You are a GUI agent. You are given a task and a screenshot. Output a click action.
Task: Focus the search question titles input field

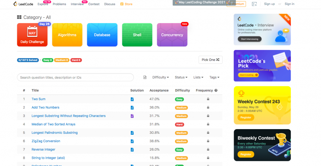point(75,78)
